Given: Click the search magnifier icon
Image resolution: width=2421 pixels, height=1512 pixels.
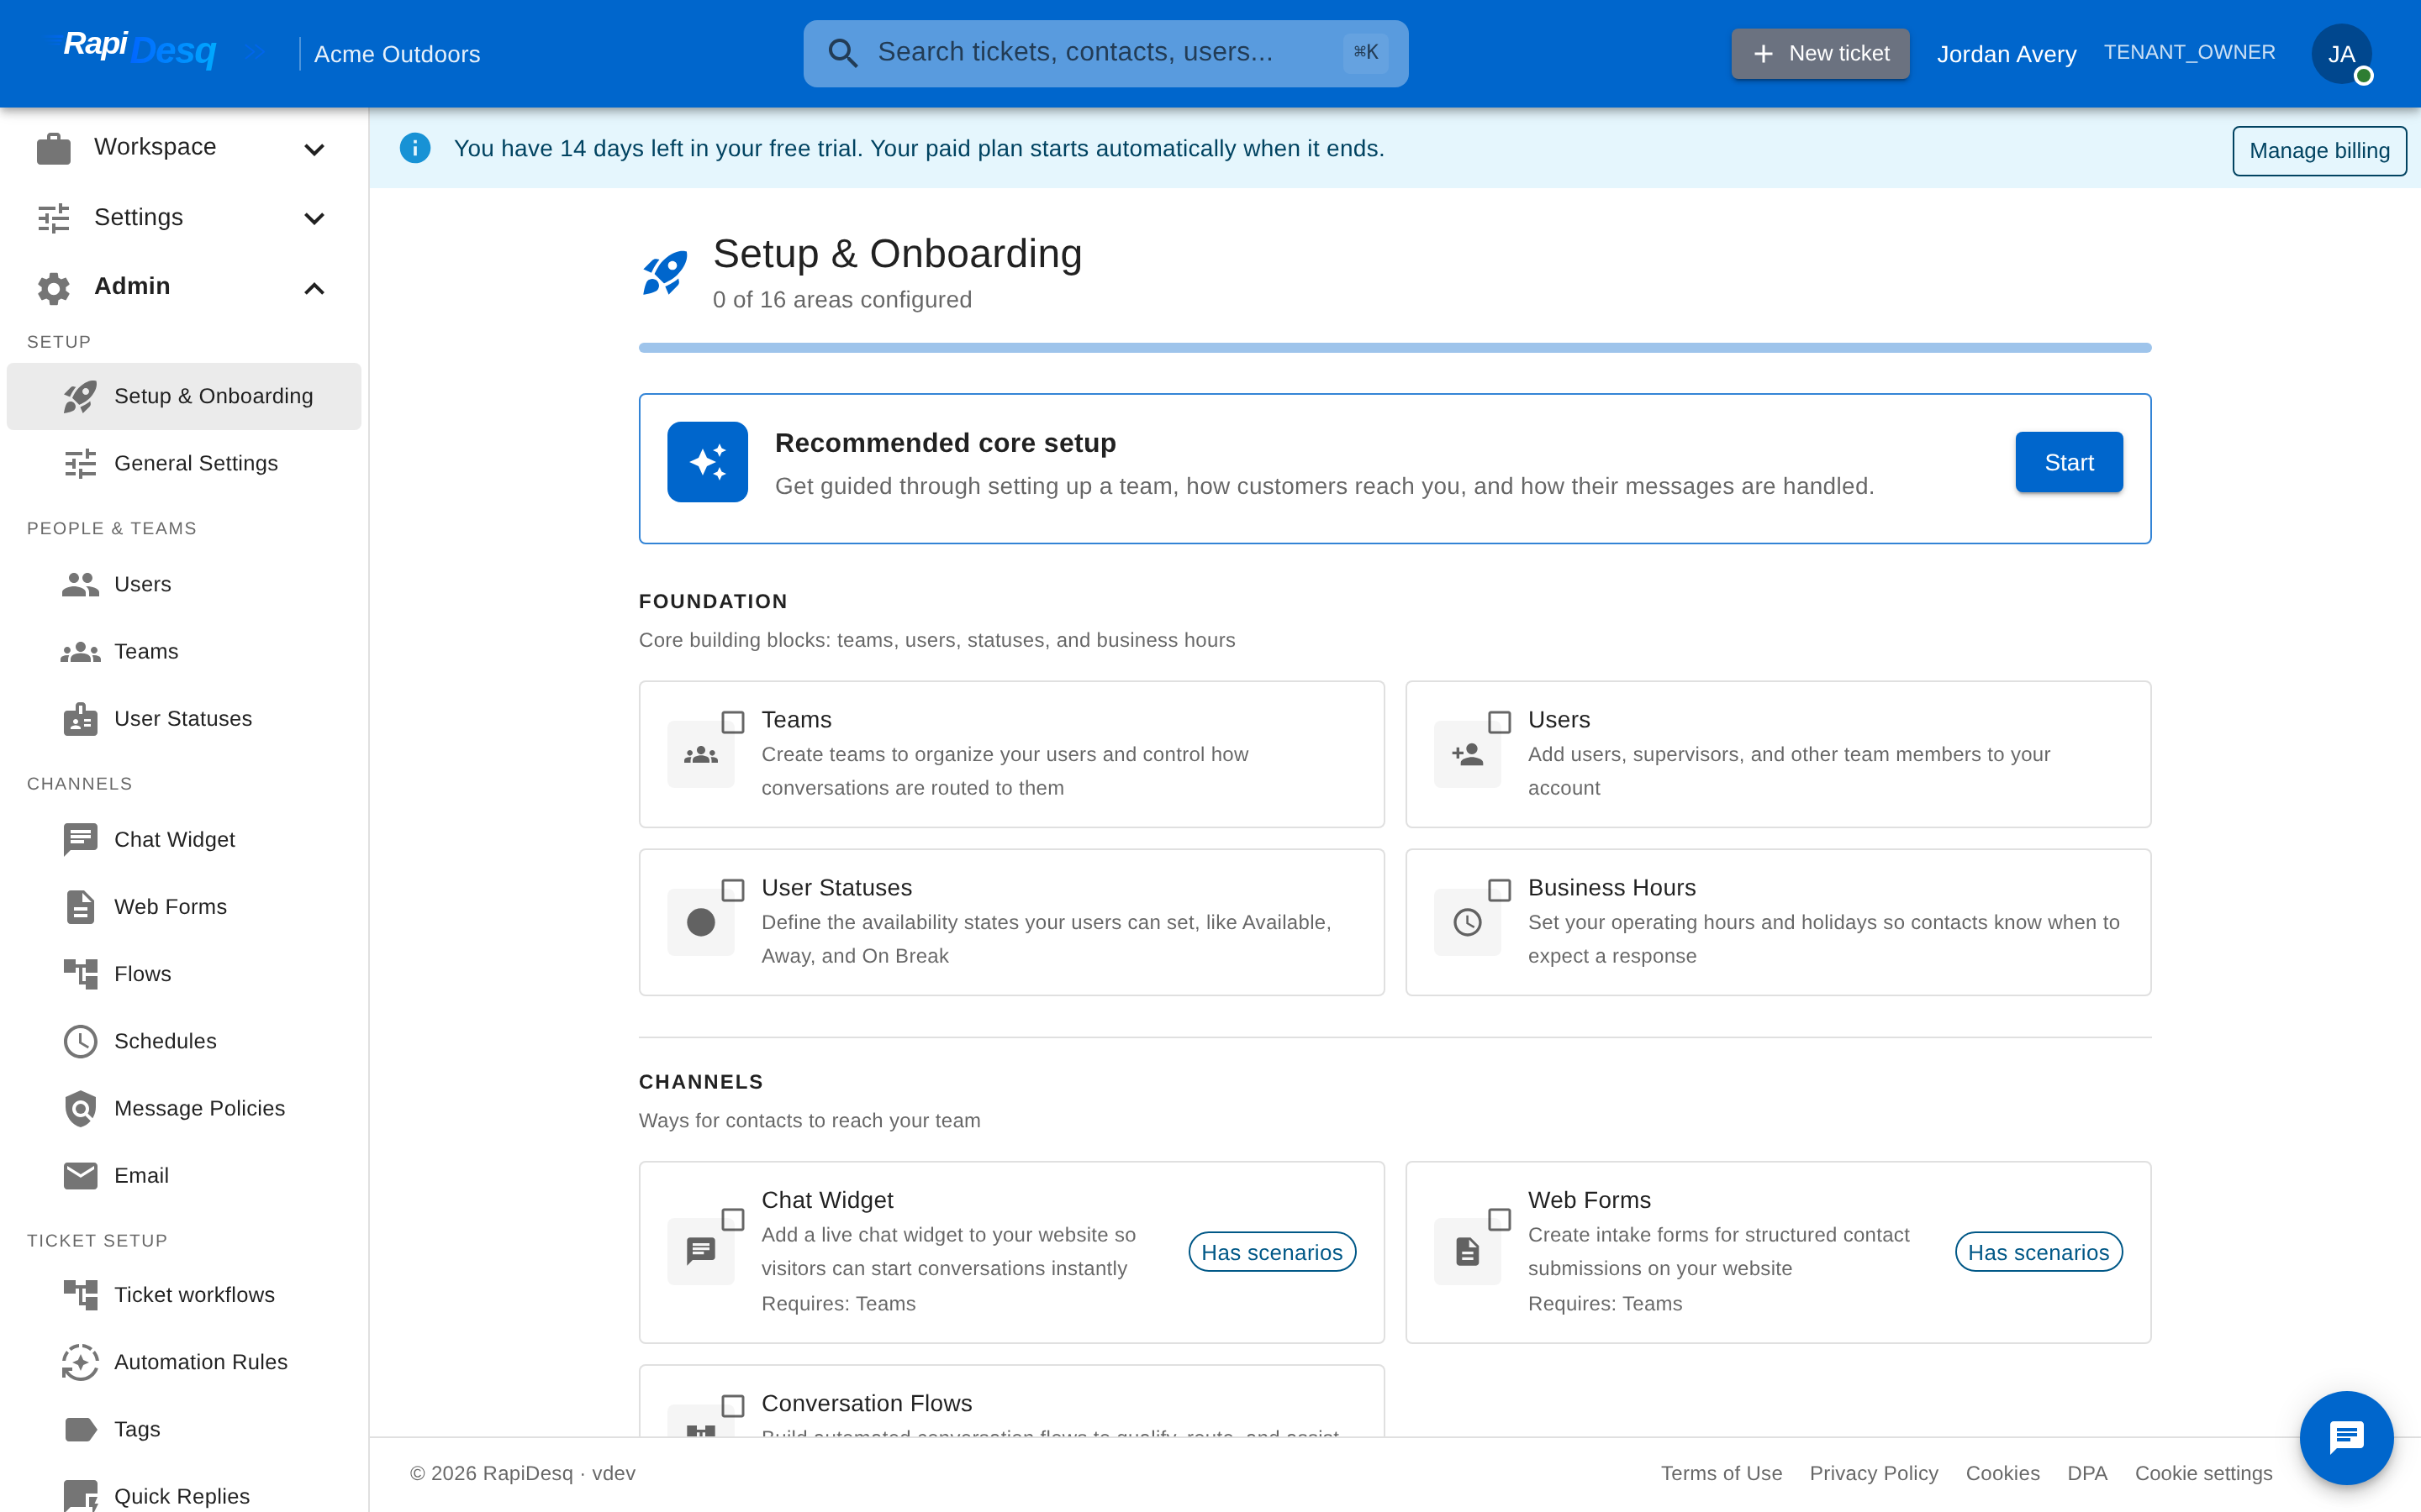Looking at the screenshot, I should pos(842,53).
